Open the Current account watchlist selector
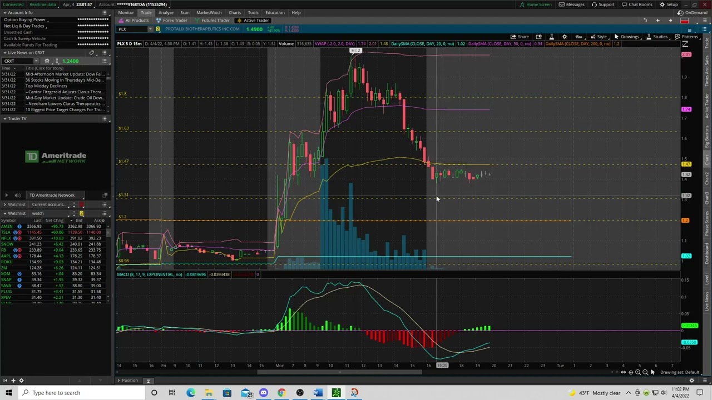Image resolution: width=712 pixels, height=400 pixels. pos(50,204)
